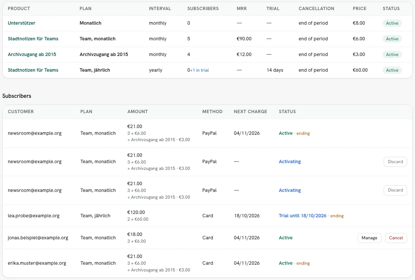415x280 pixels.
Task: Click the 'yearly' interval cell
Action: click(156, 70)
